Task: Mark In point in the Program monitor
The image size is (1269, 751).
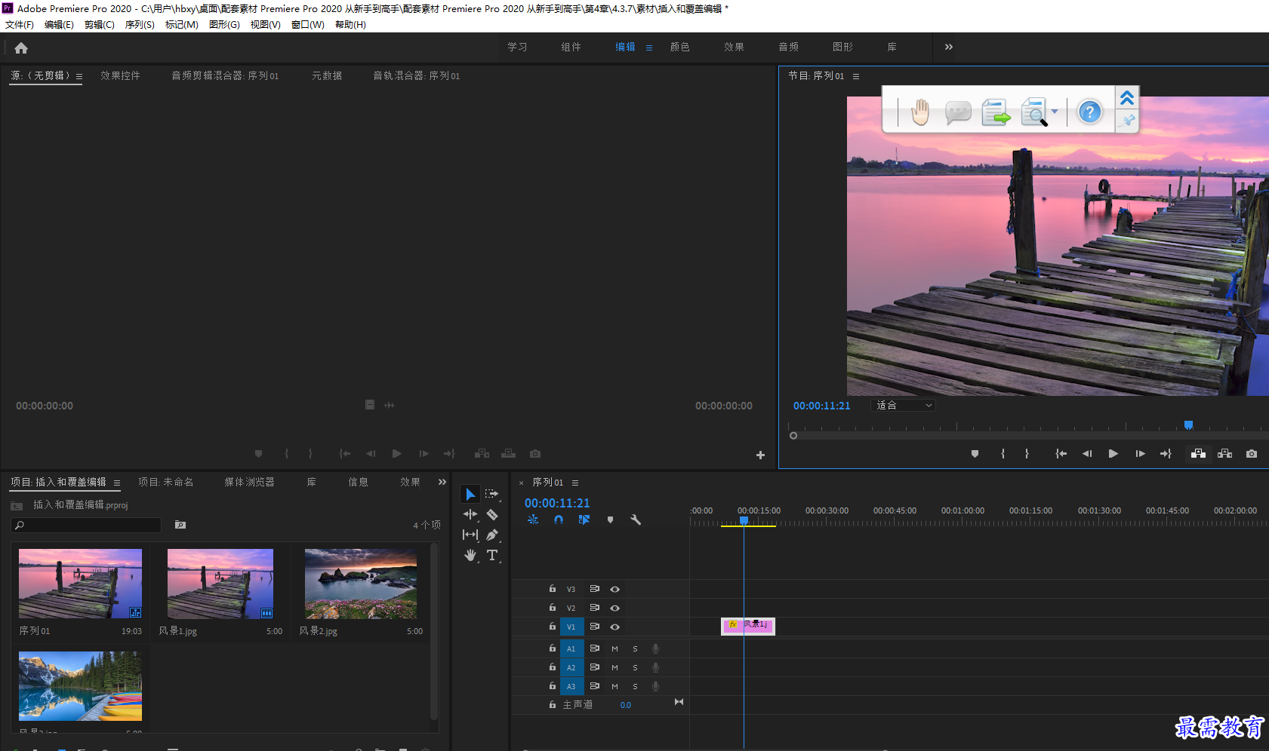Action: click(x=1003, y=453)
